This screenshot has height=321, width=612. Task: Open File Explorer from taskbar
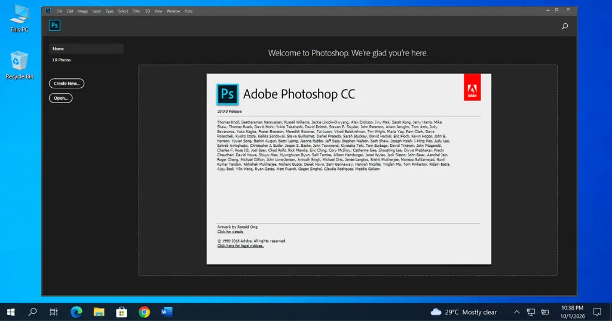[99, 311]
